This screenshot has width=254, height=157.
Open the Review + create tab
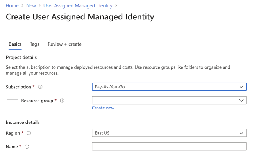pos(64,44)
